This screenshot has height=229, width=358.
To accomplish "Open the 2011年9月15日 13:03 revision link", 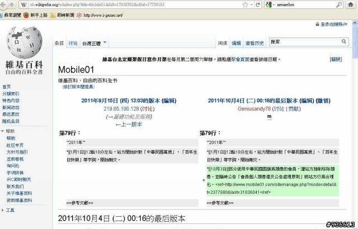I will 121,101.
